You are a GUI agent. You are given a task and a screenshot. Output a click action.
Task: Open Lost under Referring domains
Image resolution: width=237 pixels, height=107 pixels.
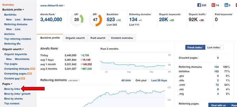(x=18, y=29)
